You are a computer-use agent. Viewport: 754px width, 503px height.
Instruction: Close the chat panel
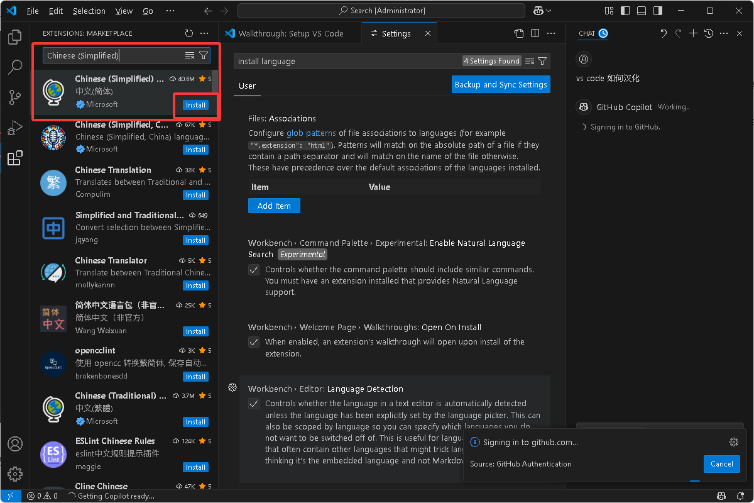point(740,33)
